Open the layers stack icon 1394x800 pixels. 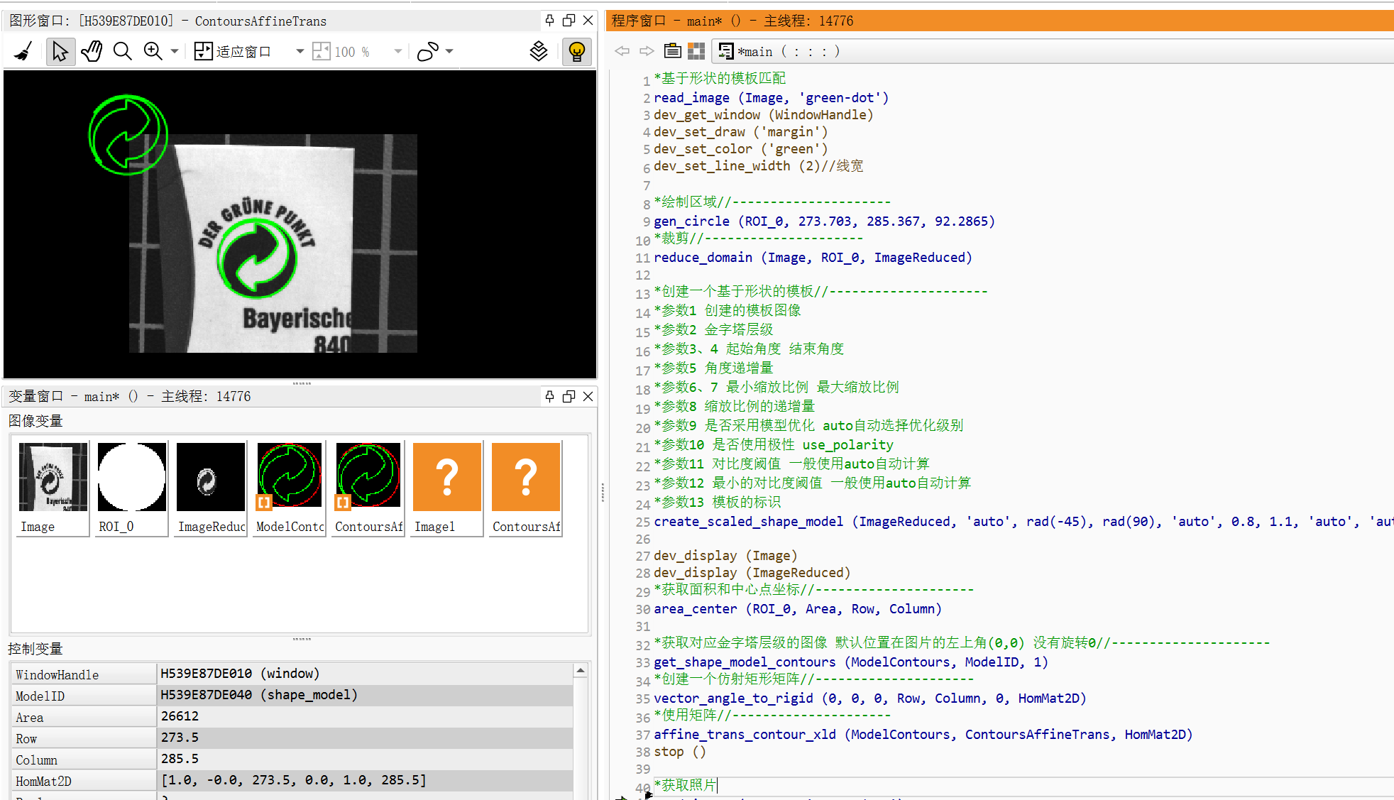[x=539, y=51]
